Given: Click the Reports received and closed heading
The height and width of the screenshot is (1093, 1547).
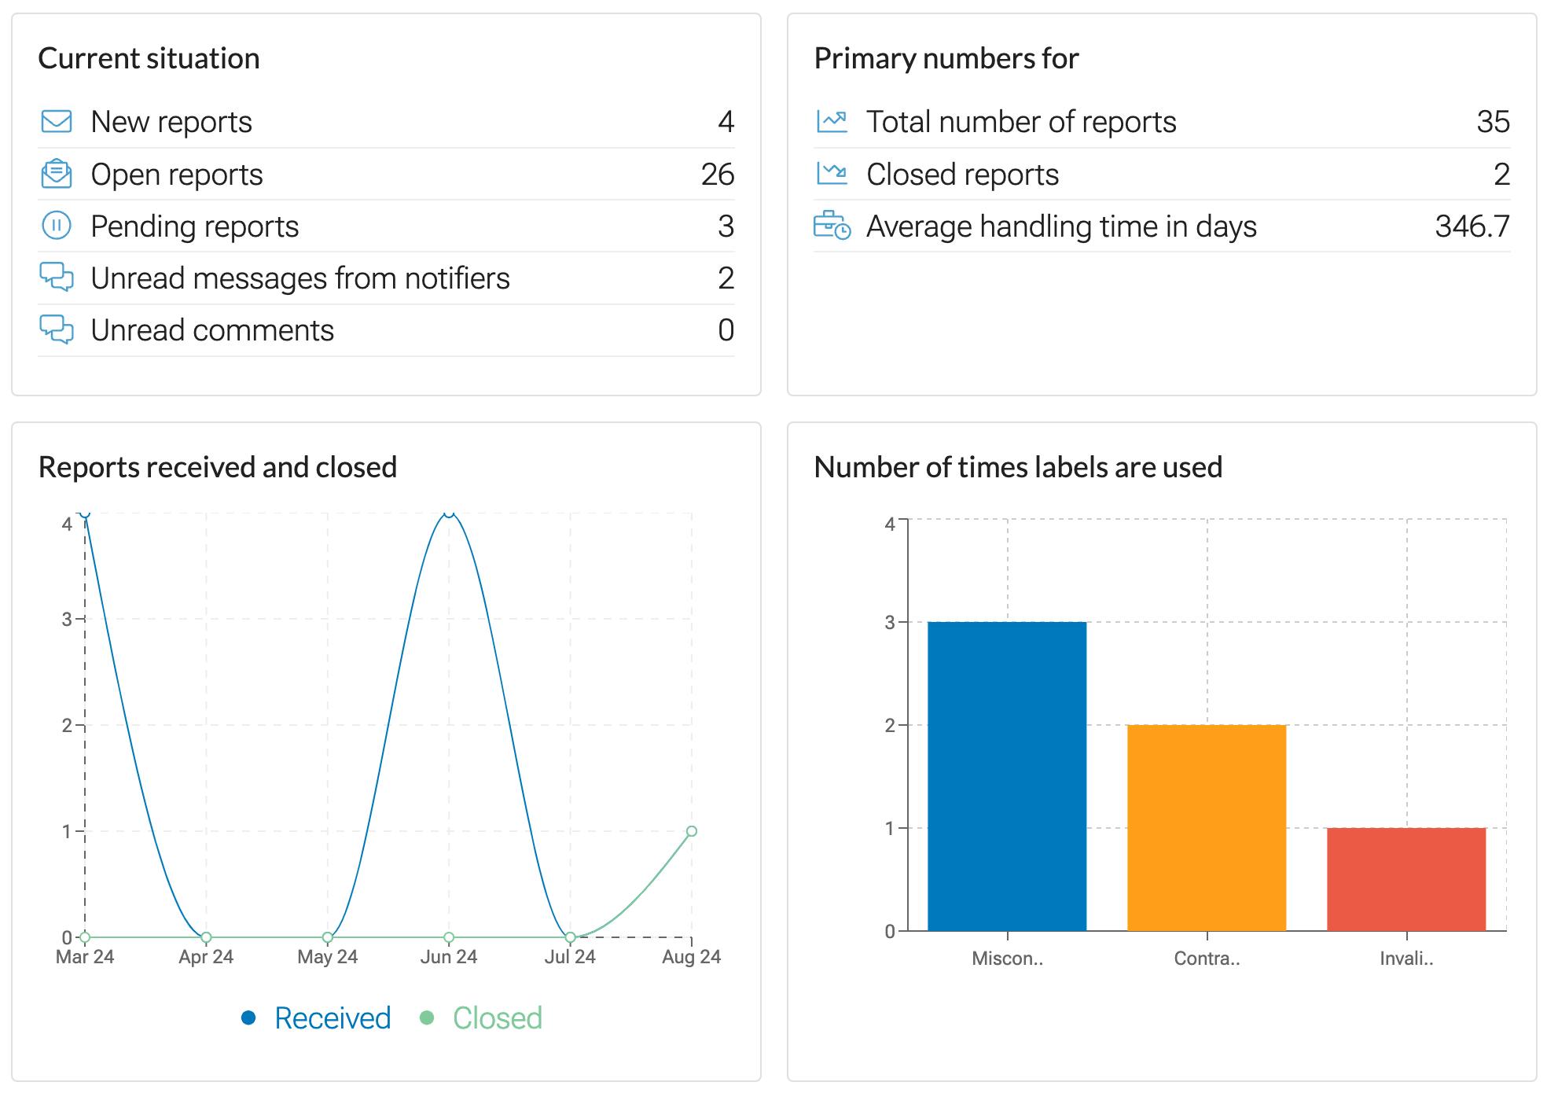Looking at the screenshot, I should pyautogui.click(x=218, y=467).
